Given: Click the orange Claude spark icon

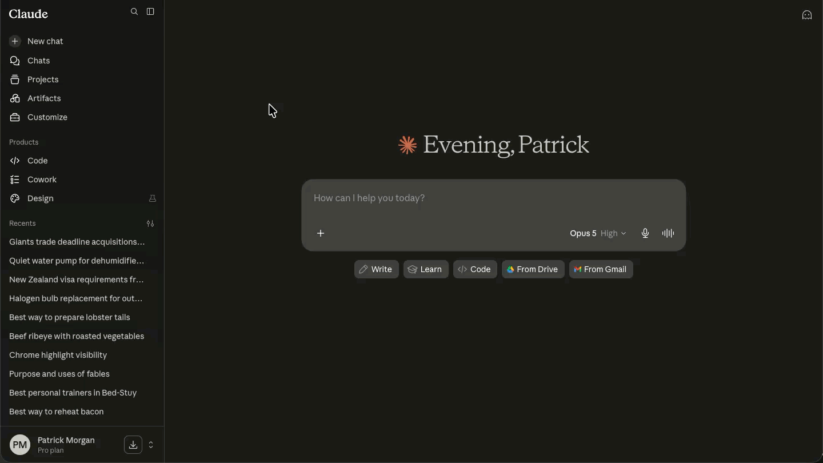Looking at the screenshot, I should pyautogui.click(x=407, y=145).
